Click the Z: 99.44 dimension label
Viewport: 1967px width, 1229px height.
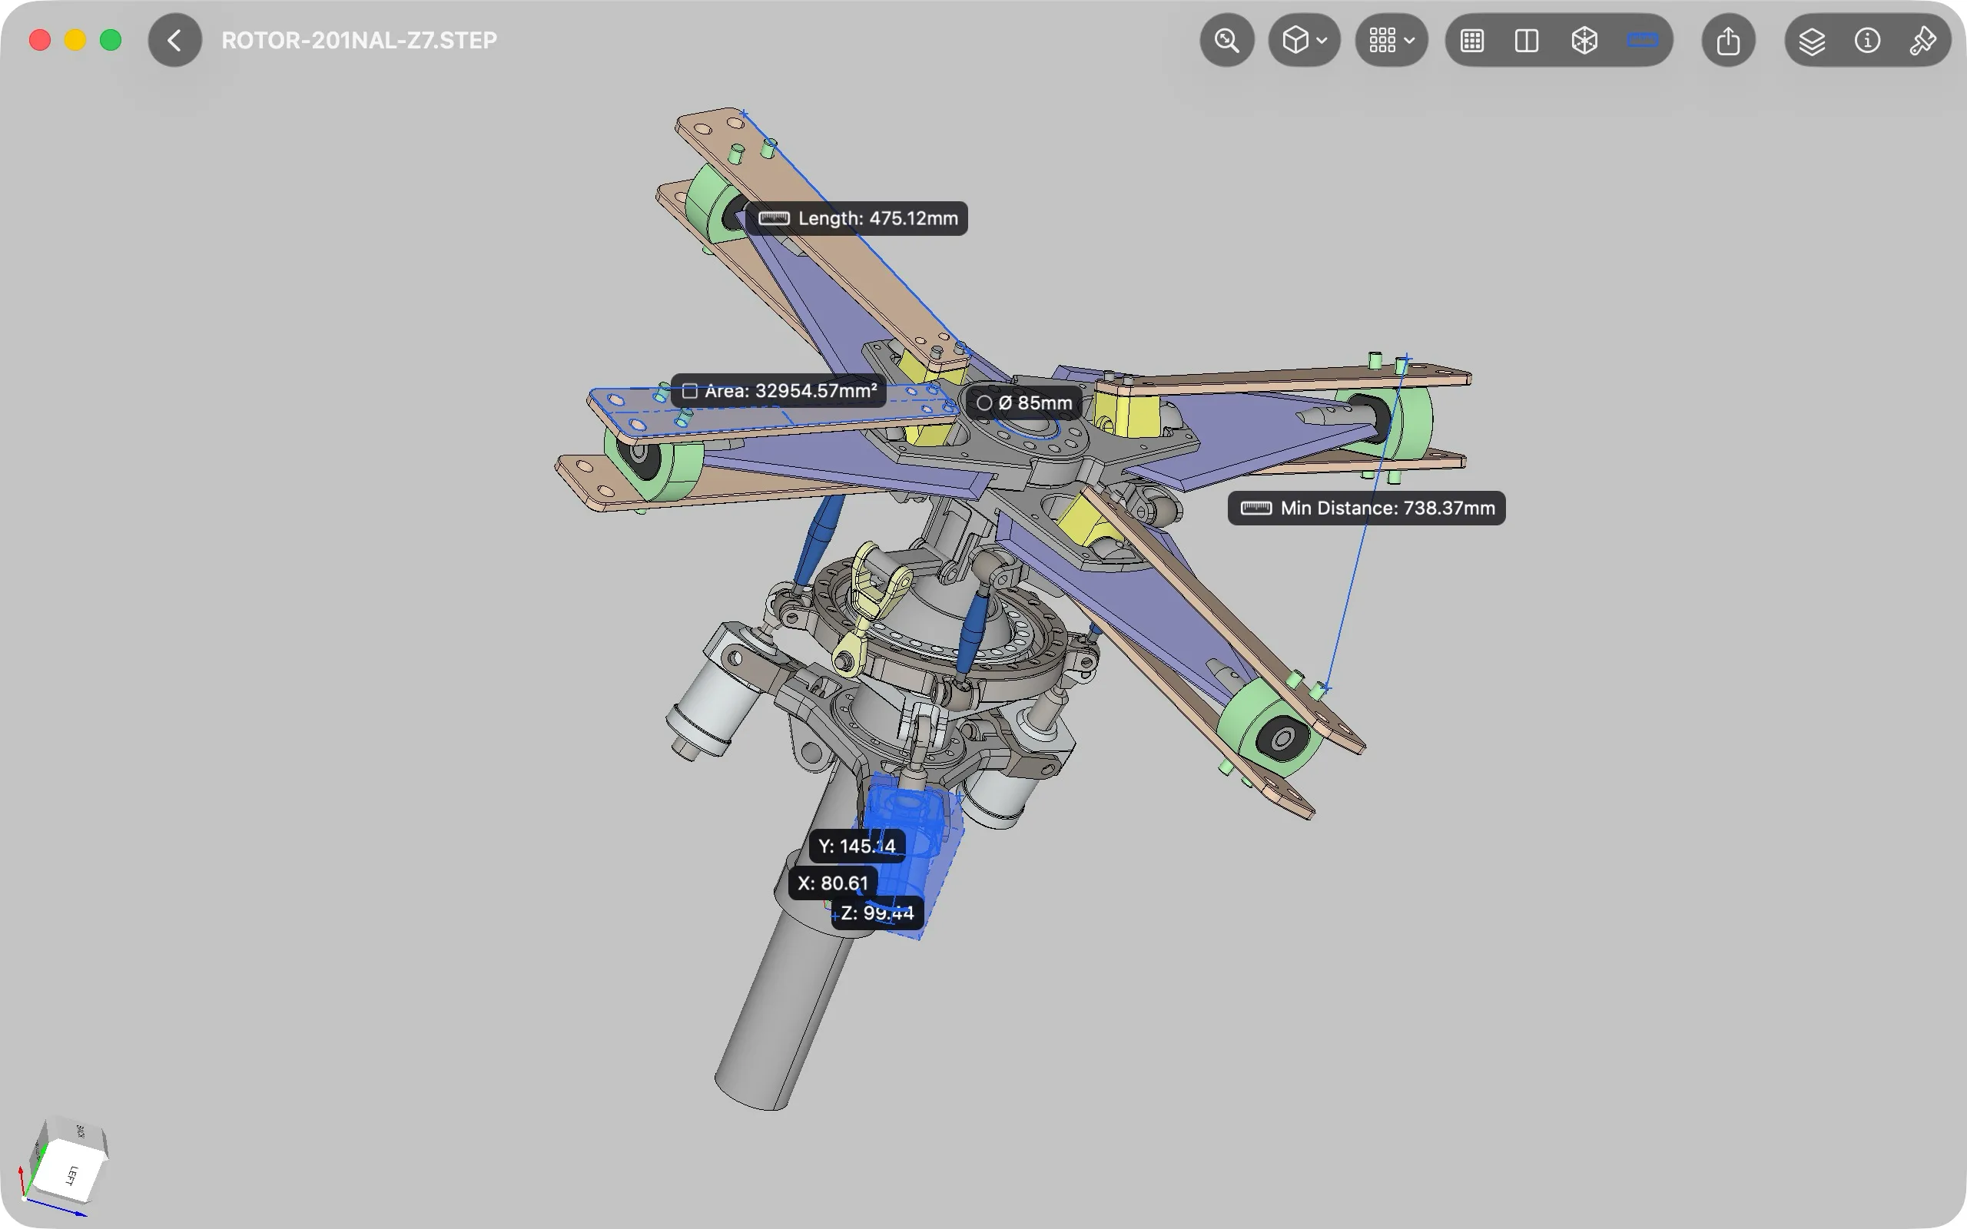pyautogui.click(x=877, y=913)
